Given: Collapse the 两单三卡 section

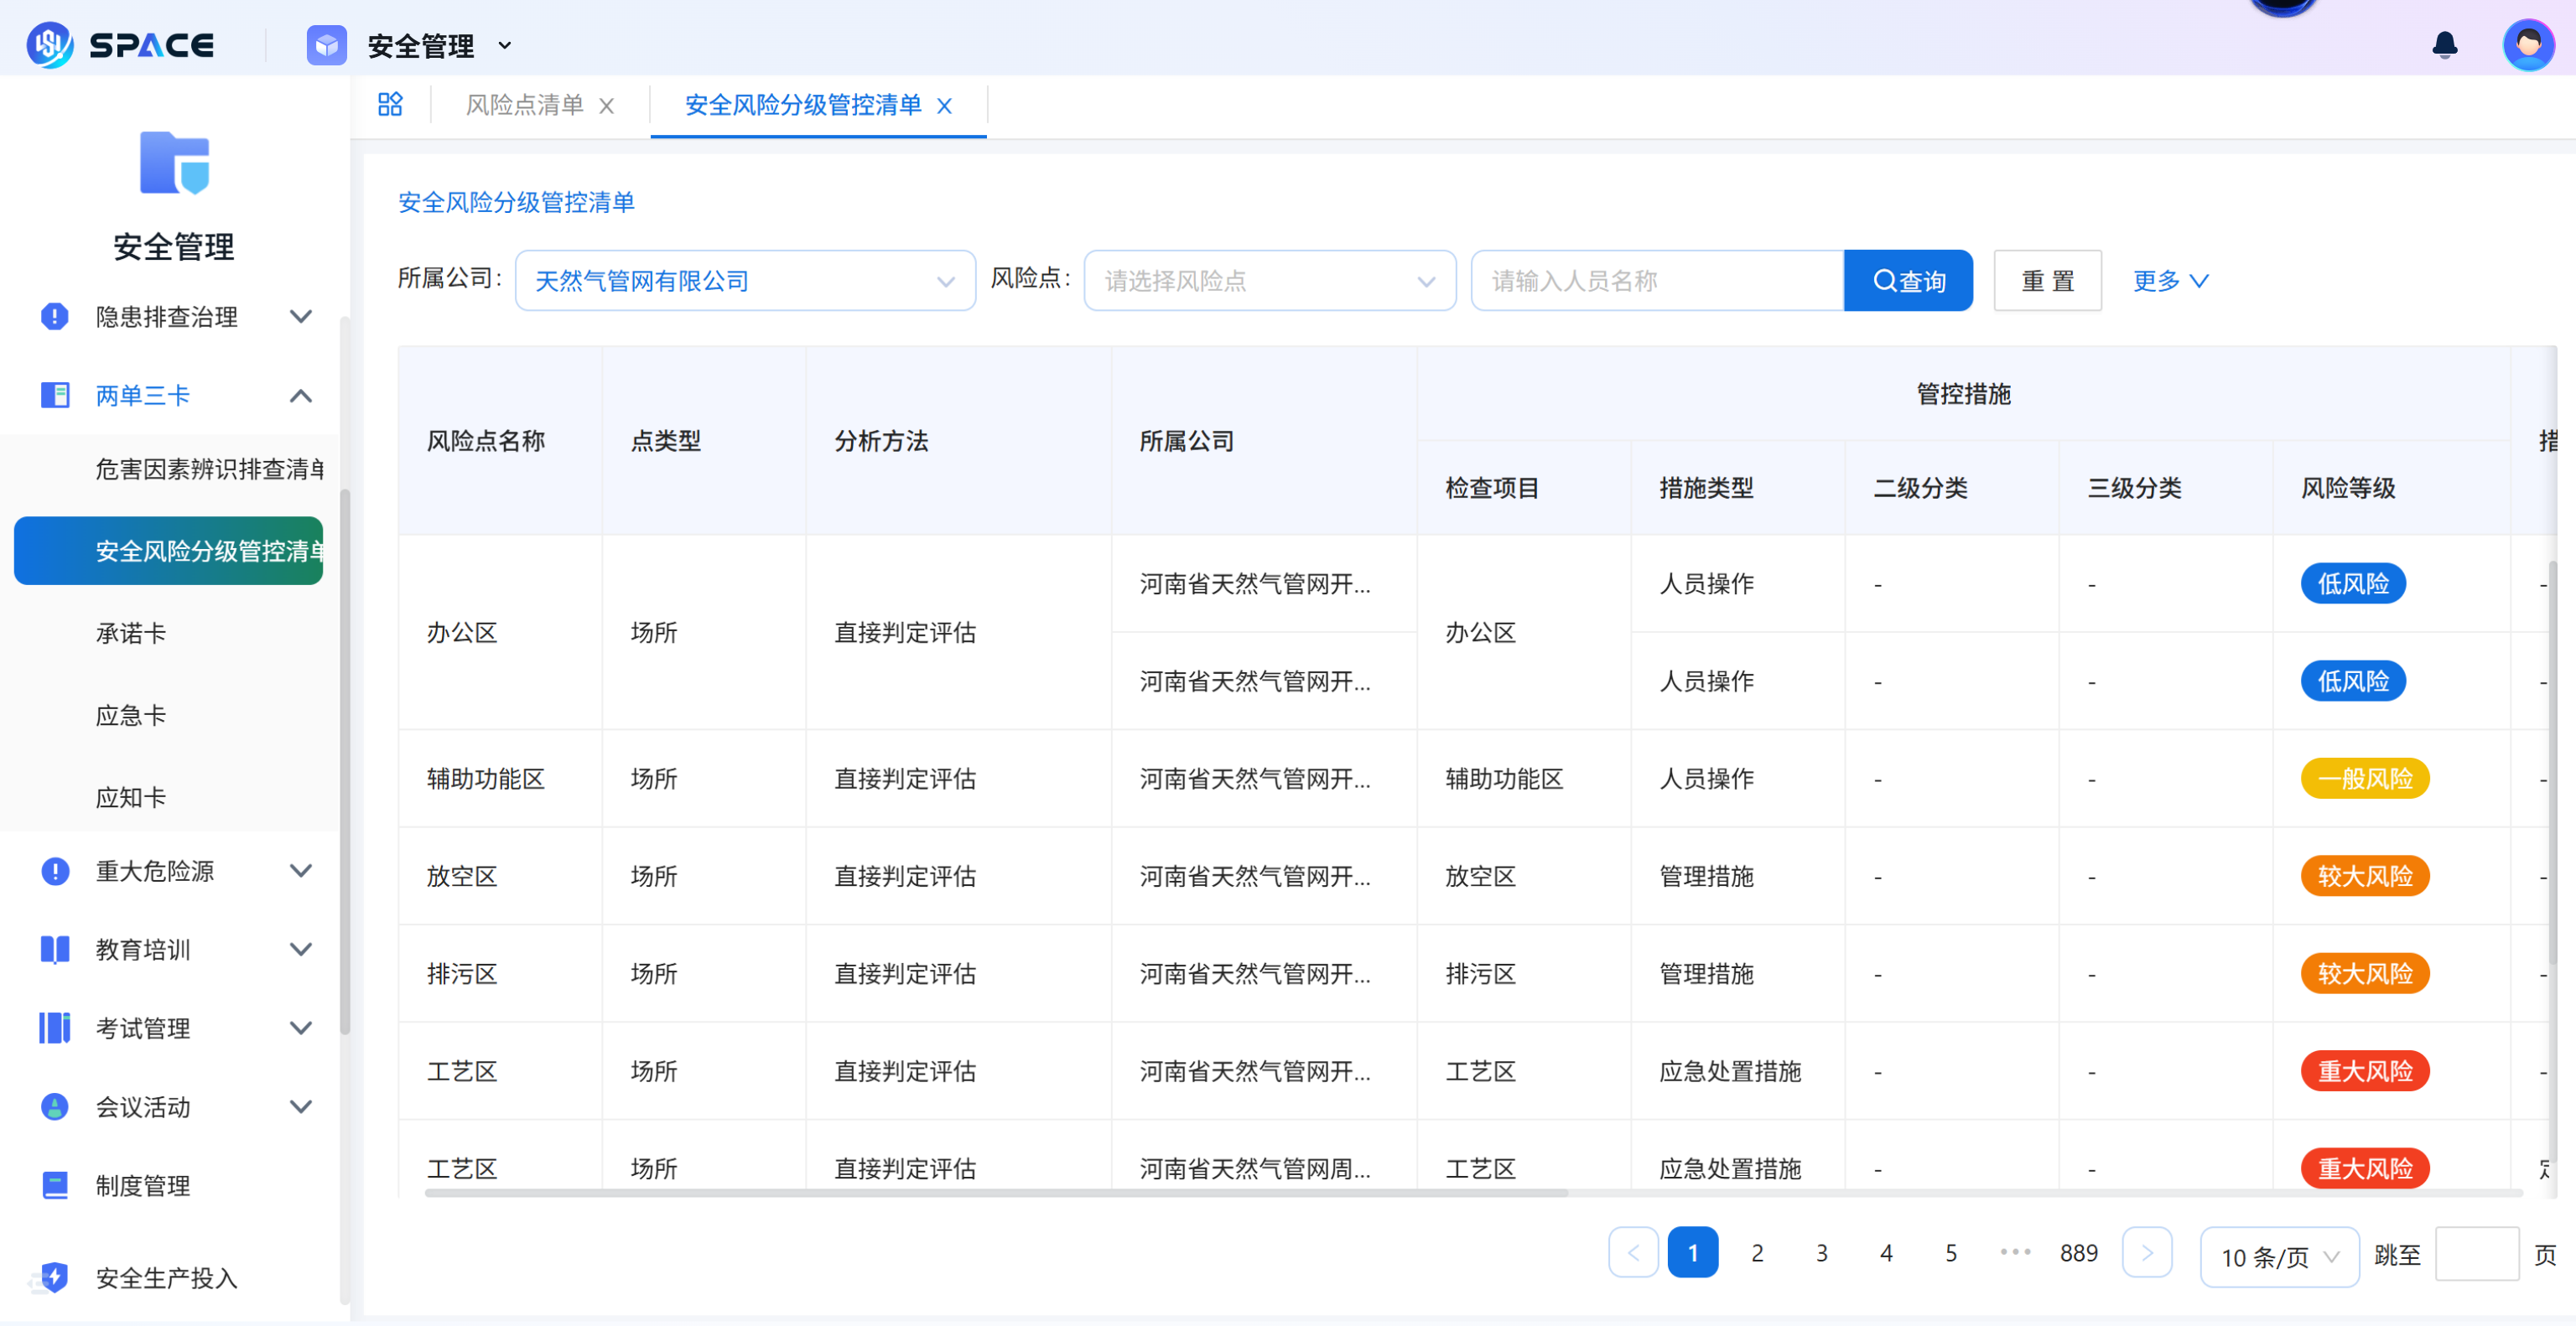Looking at the screenshot, I should (300, 395).
